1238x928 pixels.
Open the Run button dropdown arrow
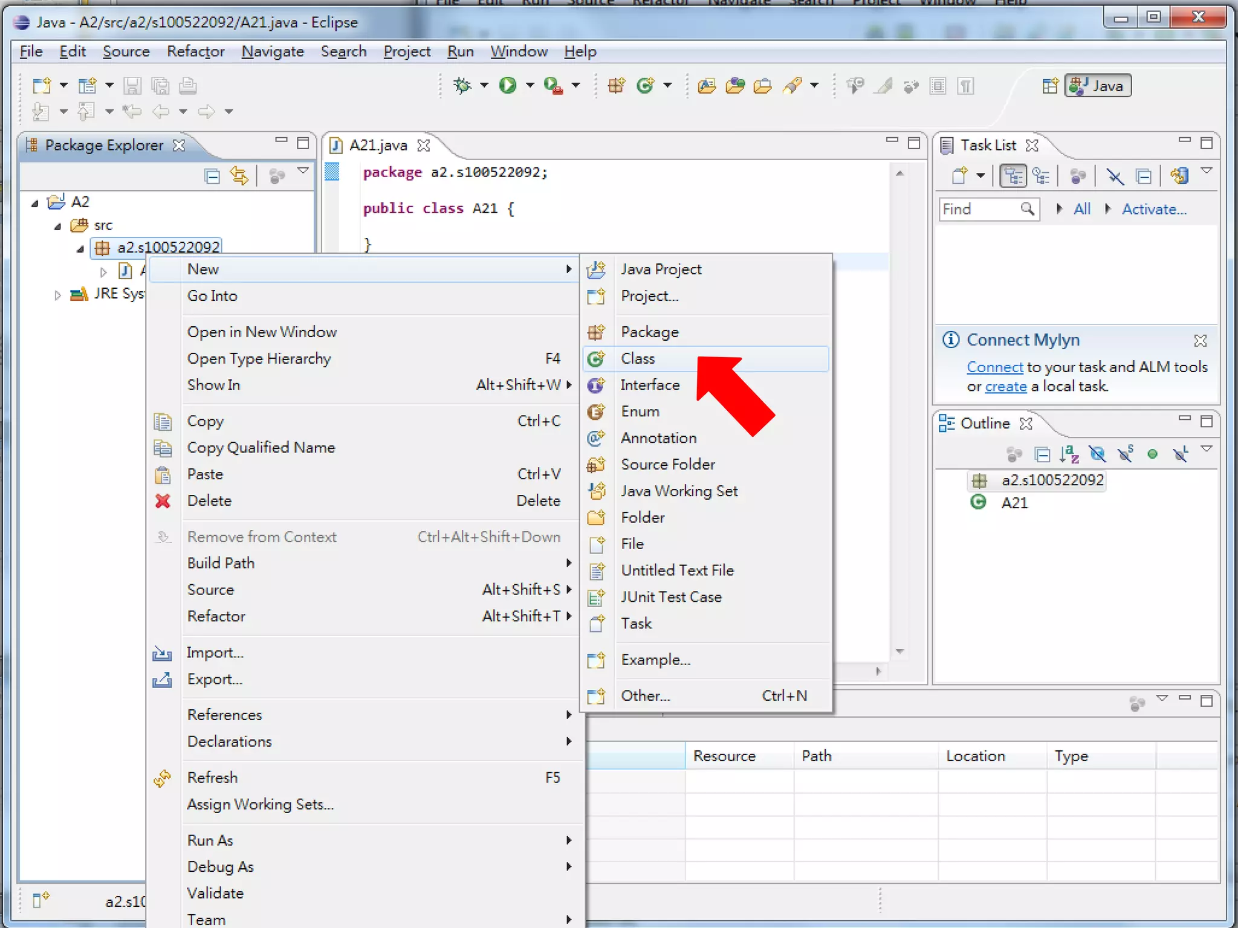(x=530, y=86)
